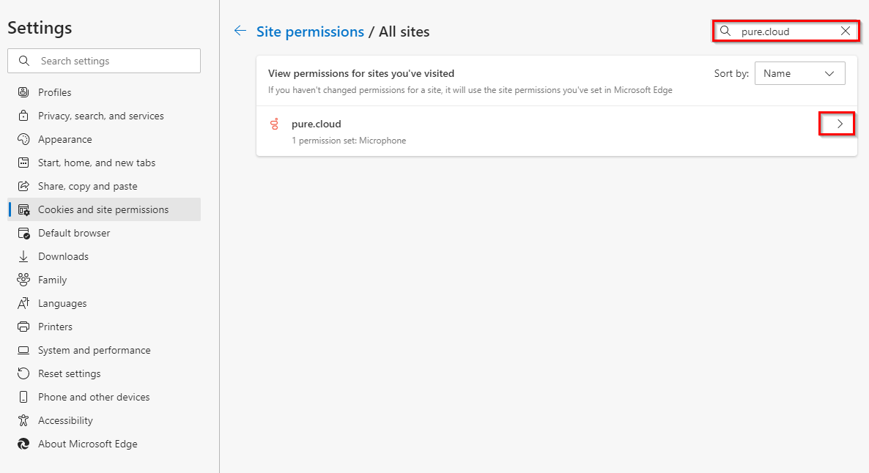Screen dimensions: 869x473
Task: Click the Appearance palette icon
Action: click(x=23, y=139)
